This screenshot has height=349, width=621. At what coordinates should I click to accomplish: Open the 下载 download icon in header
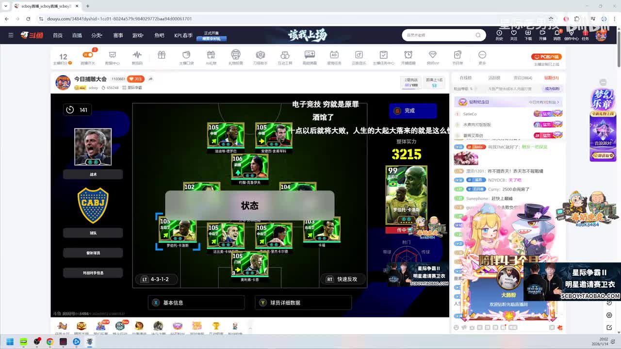click(528, 35)
